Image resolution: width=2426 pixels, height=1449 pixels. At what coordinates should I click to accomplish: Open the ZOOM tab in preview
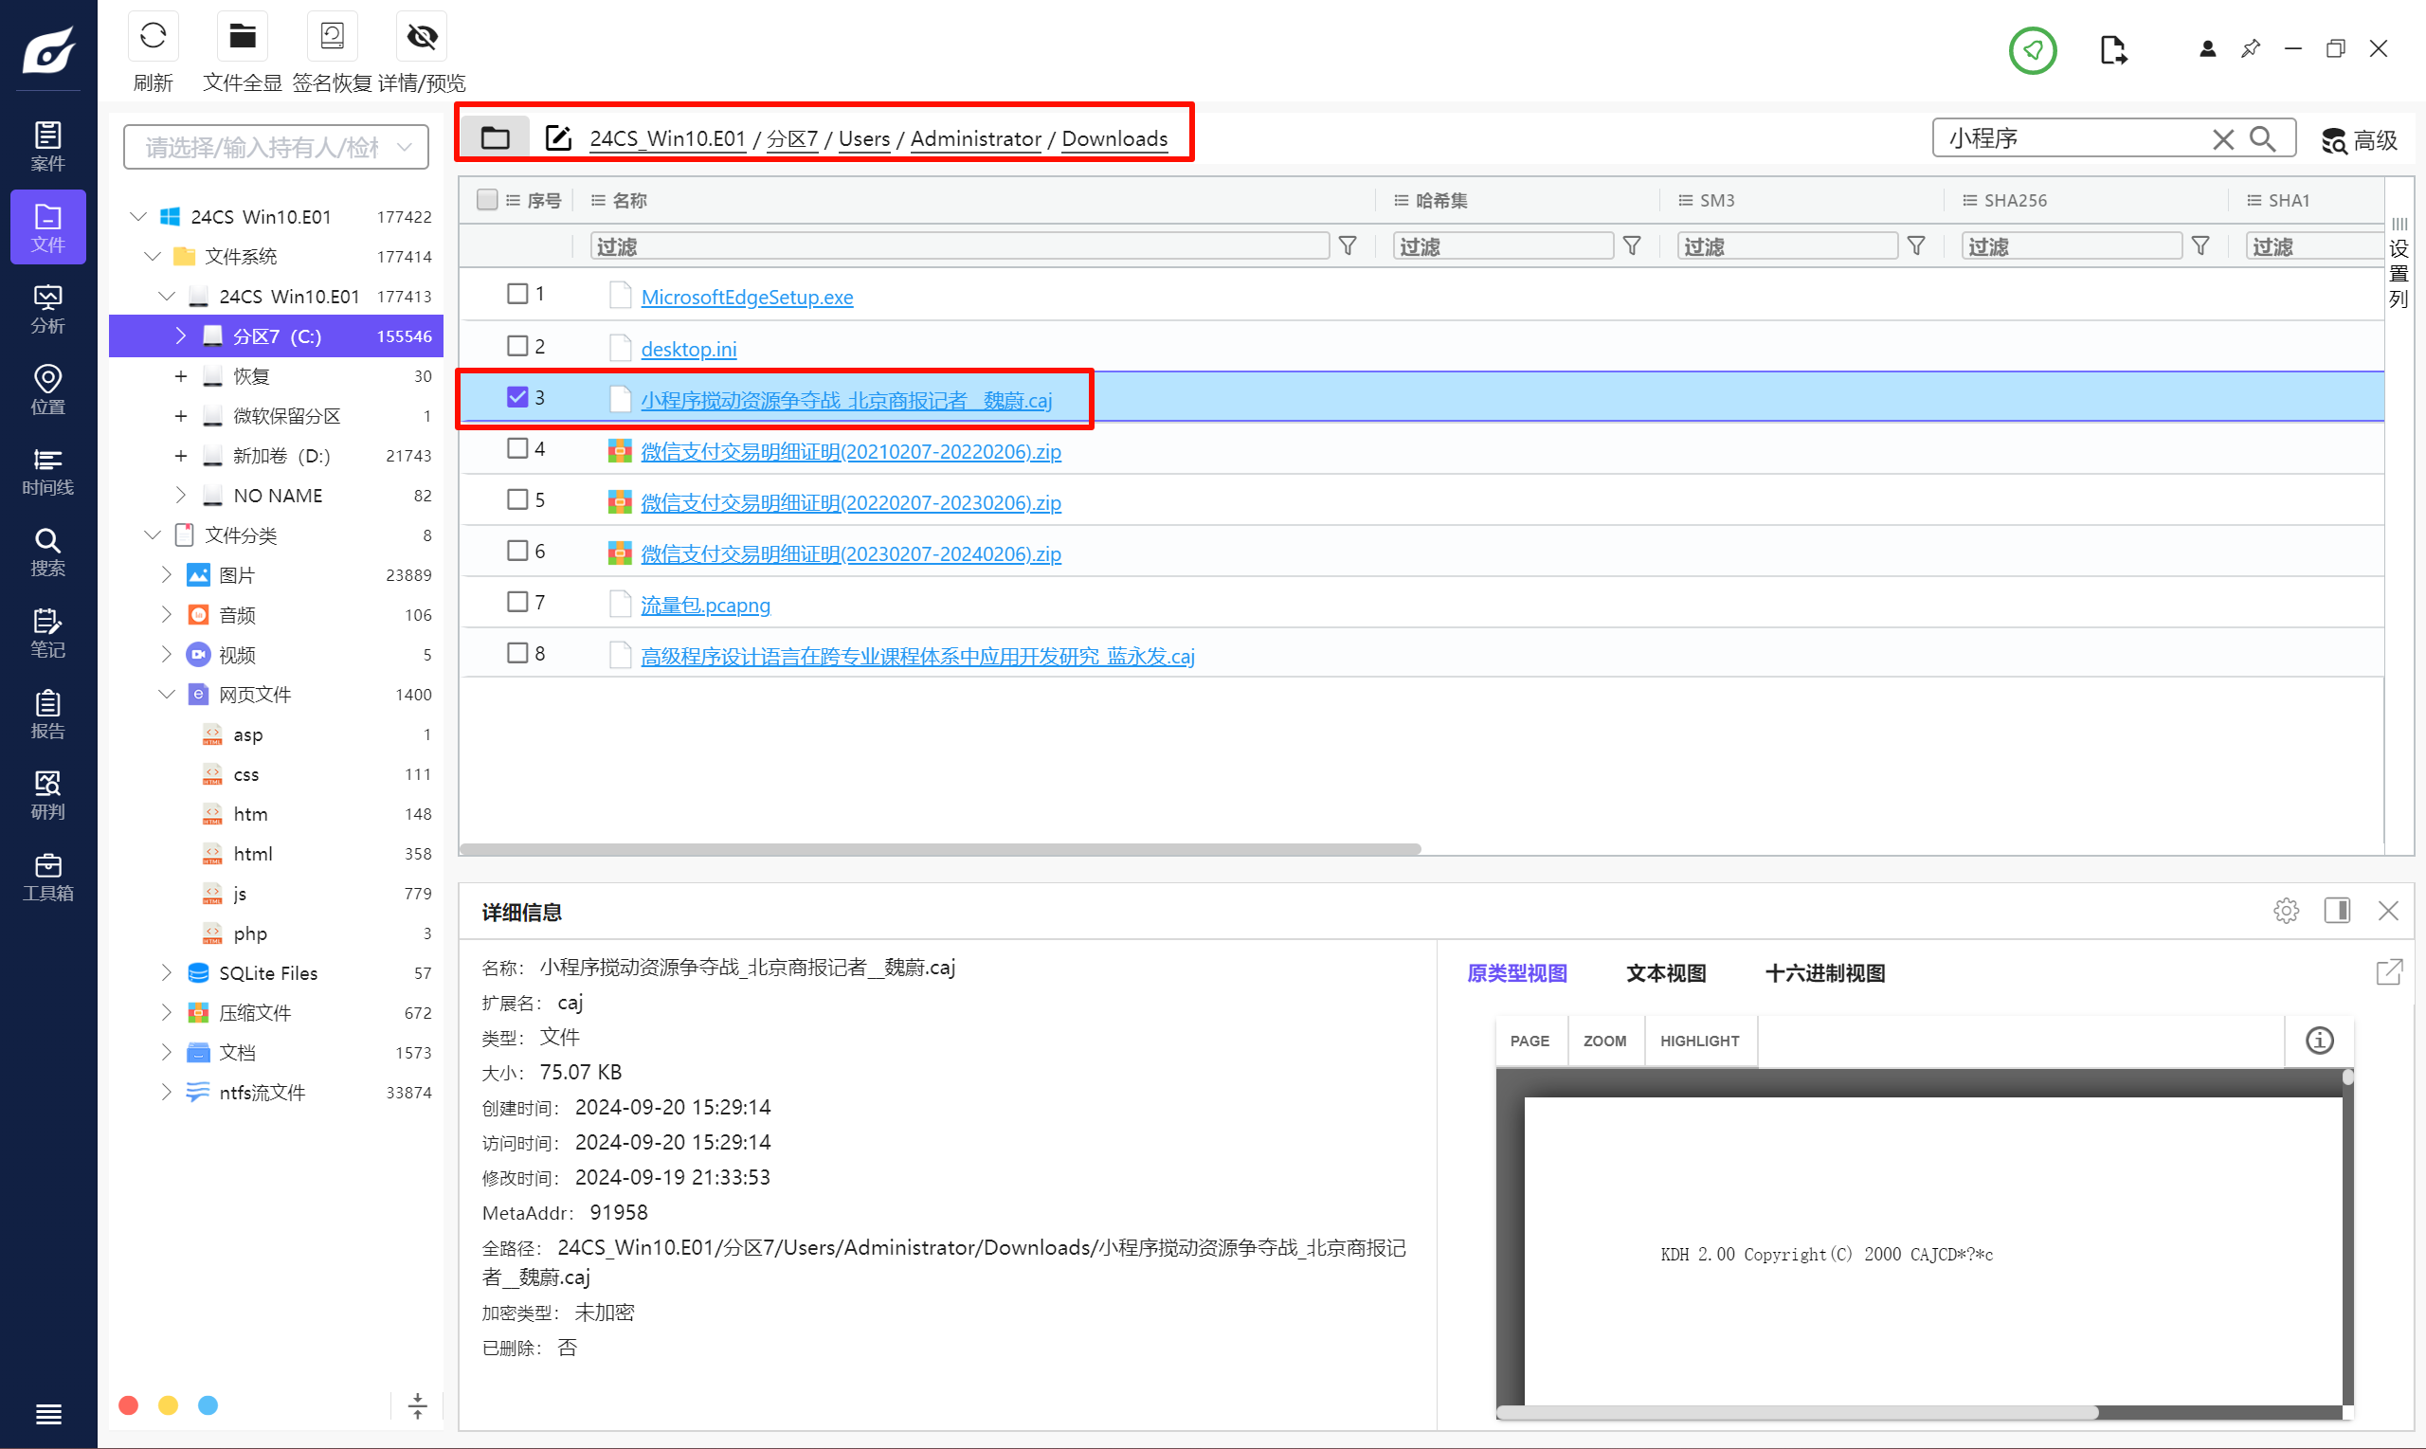pyautogui.click(x=1604, y=1041)
